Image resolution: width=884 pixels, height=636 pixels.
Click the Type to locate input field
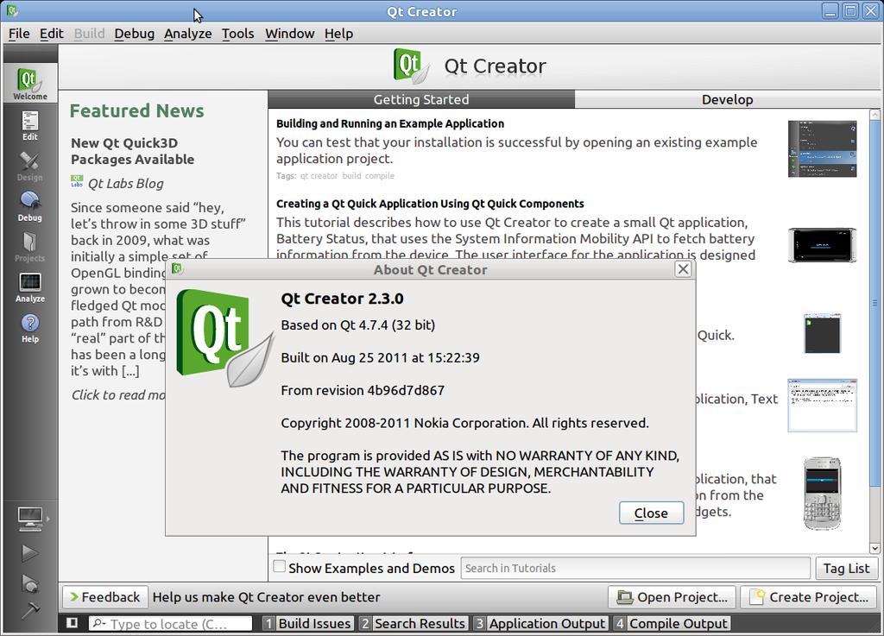pos(170,624)
